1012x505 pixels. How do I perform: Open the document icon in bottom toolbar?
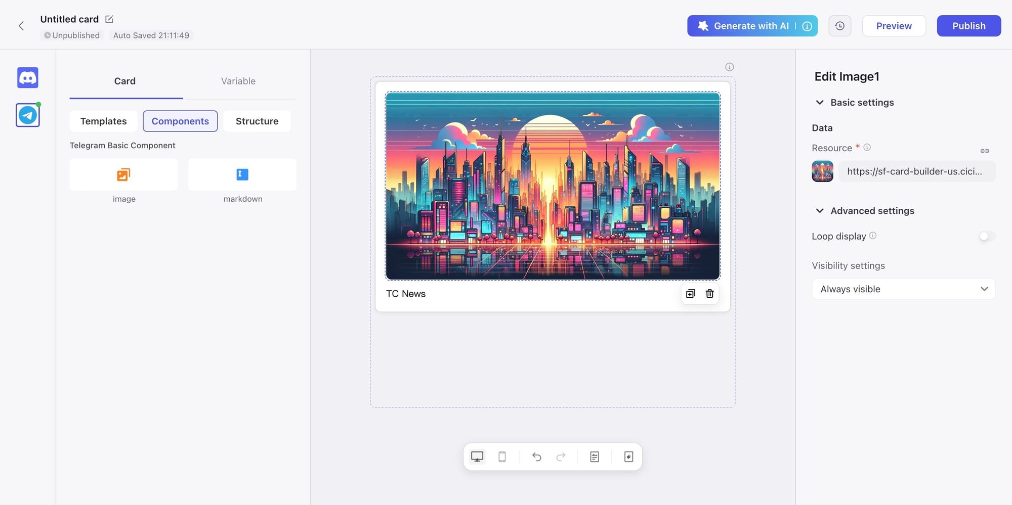tap(595, 457)
